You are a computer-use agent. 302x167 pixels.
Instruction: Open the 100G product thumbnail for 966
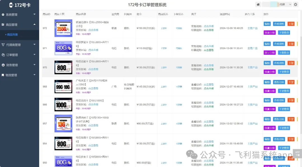(63, 105)
